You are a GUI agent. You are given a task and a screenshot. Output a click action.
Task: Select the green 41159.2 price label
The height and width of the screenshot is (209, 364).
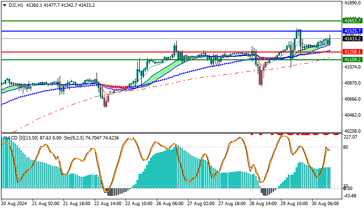pyautogui.click(x=352, y=60)
